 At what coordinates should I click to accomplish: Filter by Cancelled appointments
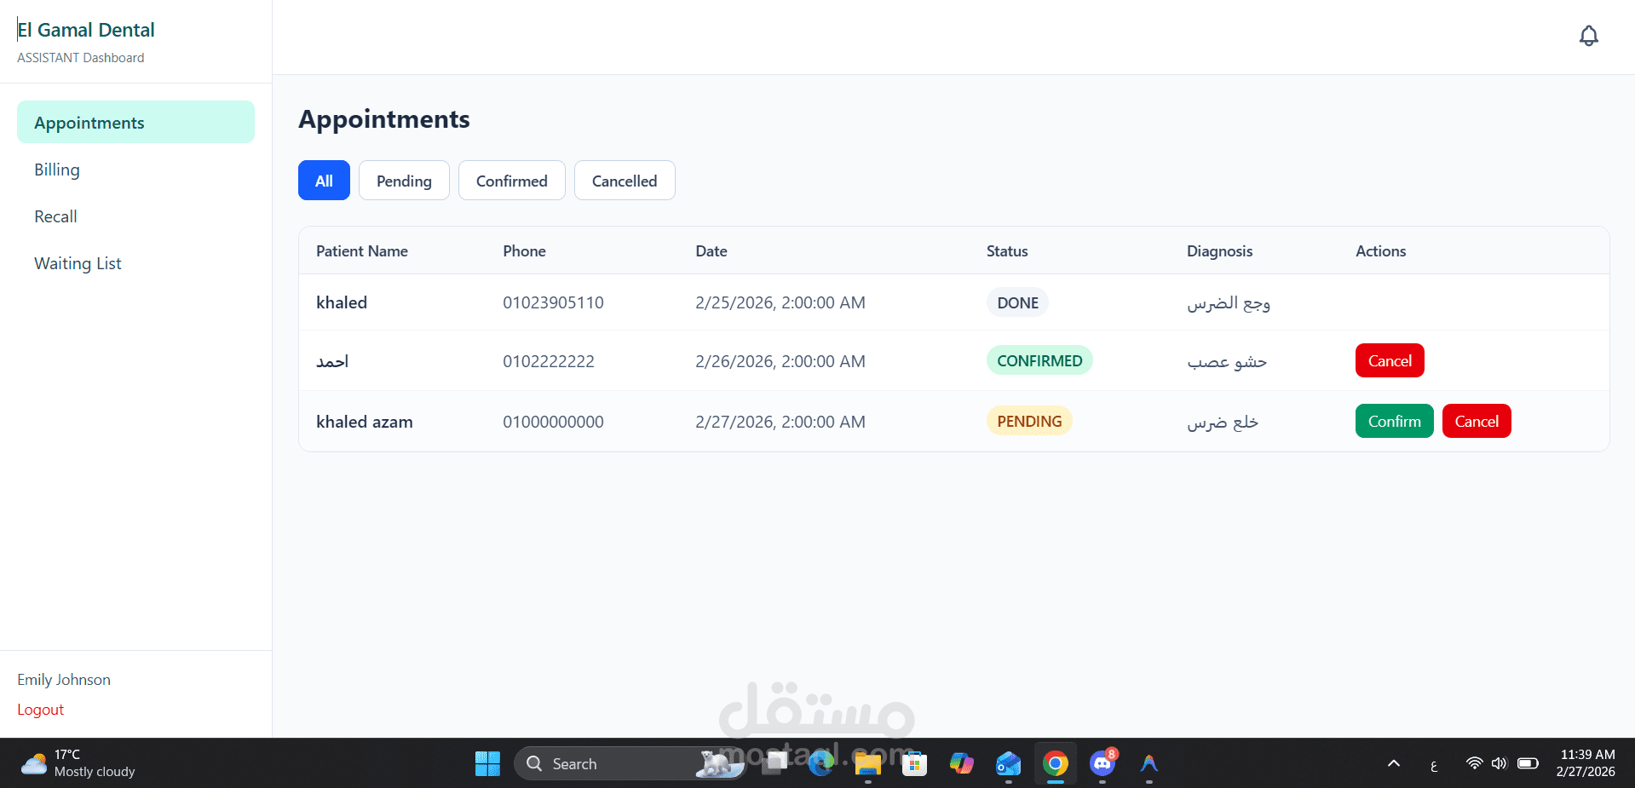point(625,181)
